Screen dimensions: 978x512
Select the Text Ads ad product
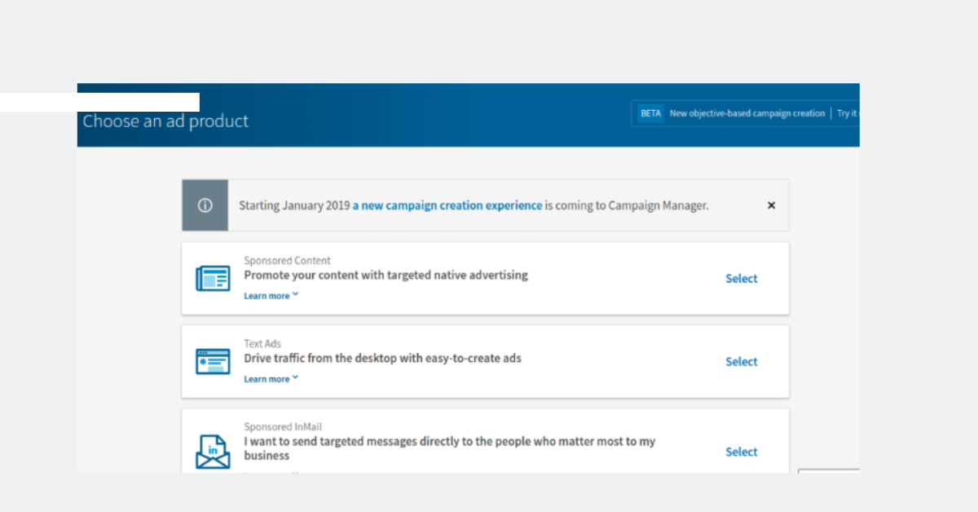742,362
